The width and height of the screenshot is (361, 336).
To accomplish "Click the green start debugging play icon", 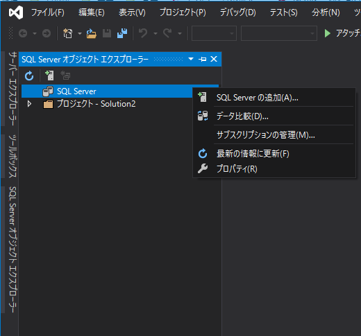I will coord(327,33).
